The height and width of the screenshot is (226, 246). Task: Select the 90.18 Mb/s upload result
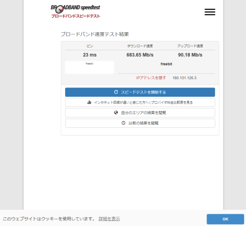point(190,55)
